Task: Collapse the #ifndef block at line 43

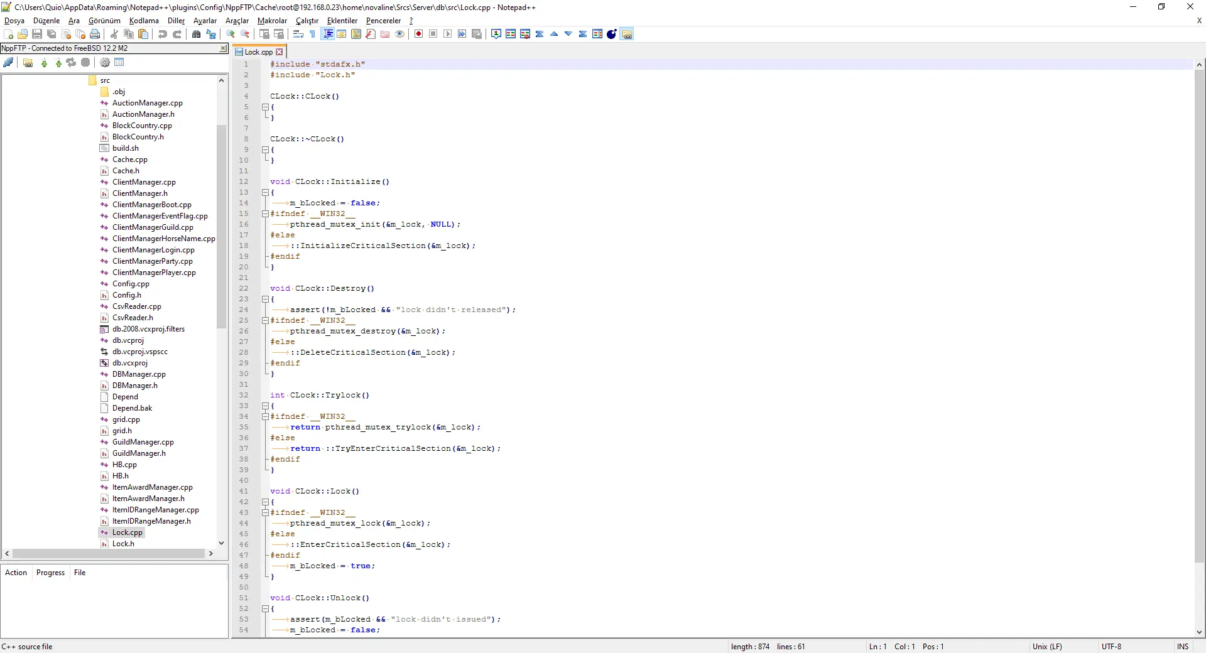Action: (265, 513)
